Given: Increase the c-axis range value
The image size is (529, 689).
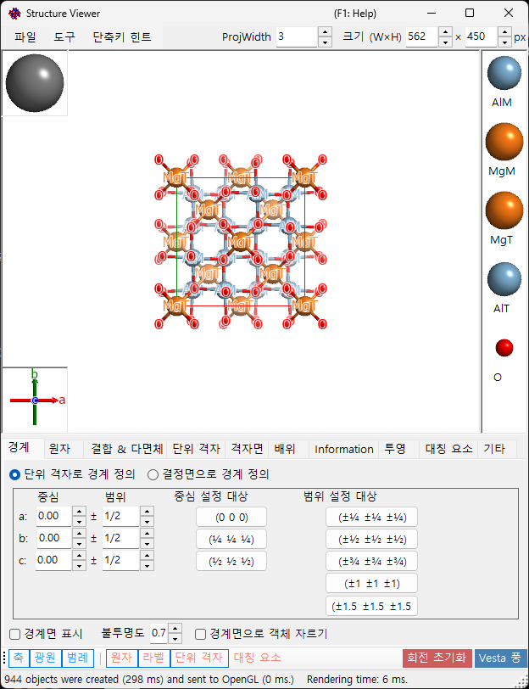Looking at the screenshot, I should pos(147,556).
